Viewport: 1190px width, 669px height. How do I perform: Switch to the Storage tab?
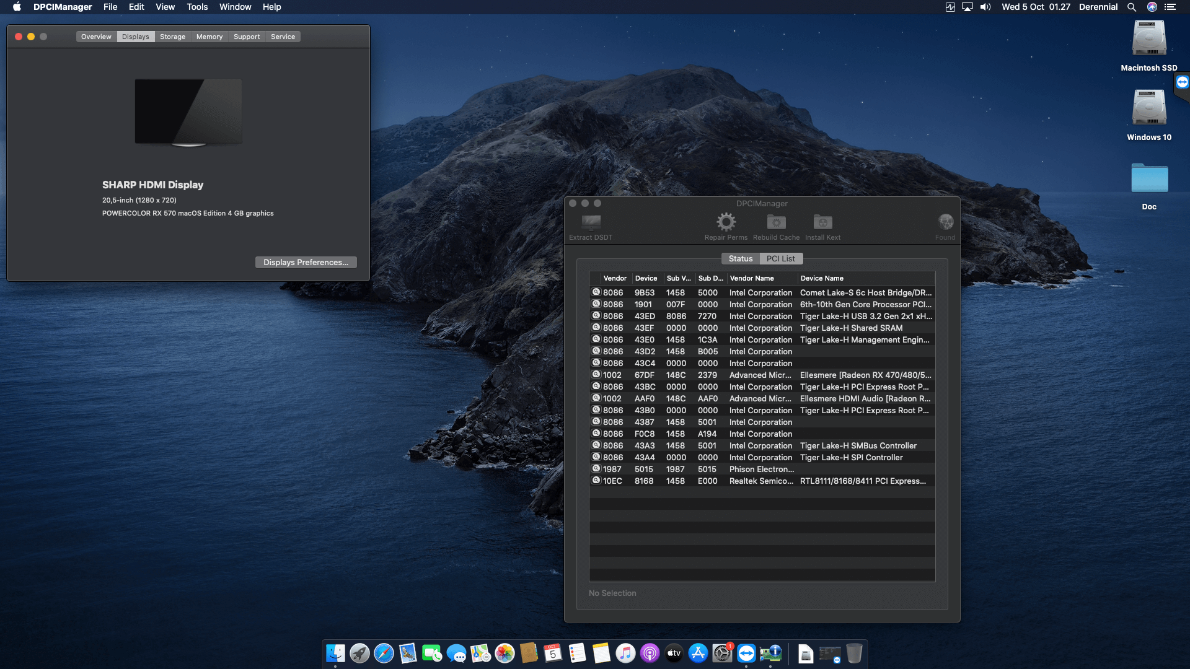pos(172,37)
